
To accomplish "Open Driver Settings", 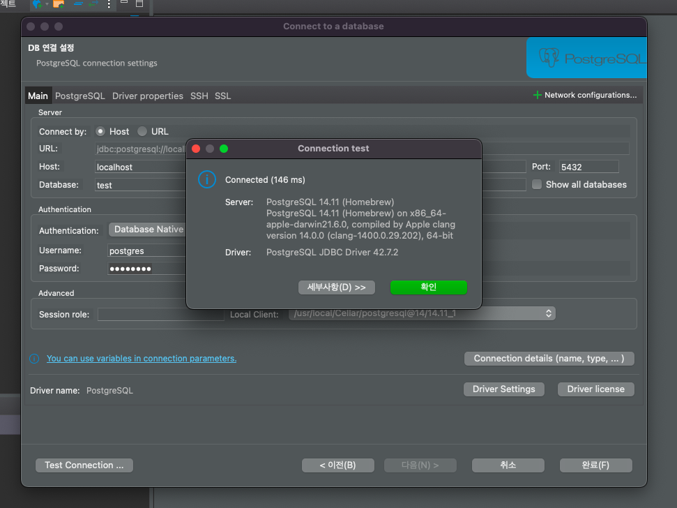I will [x=504, y=389].
